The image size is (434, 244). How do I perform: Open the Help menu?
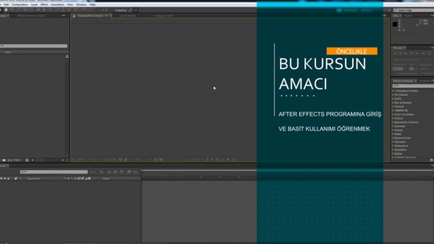pyautogui.click(x=92, y=5)
